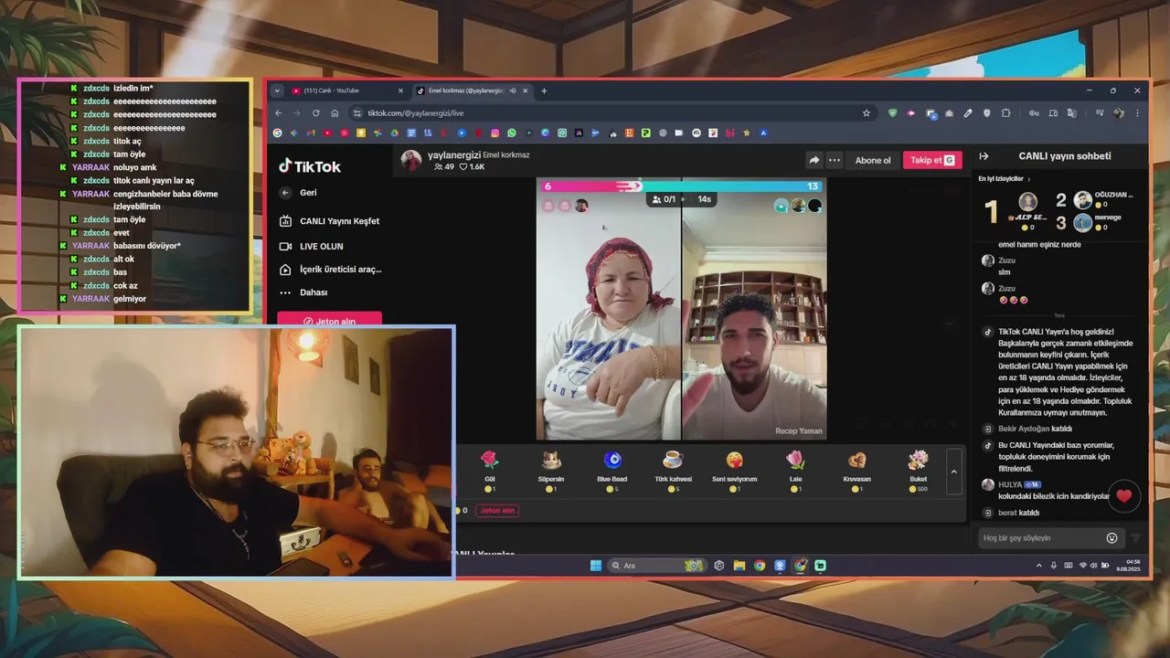Click the Abone ol button
Viewport: 1170px width, 658px height.
click(x=873, y=160)
